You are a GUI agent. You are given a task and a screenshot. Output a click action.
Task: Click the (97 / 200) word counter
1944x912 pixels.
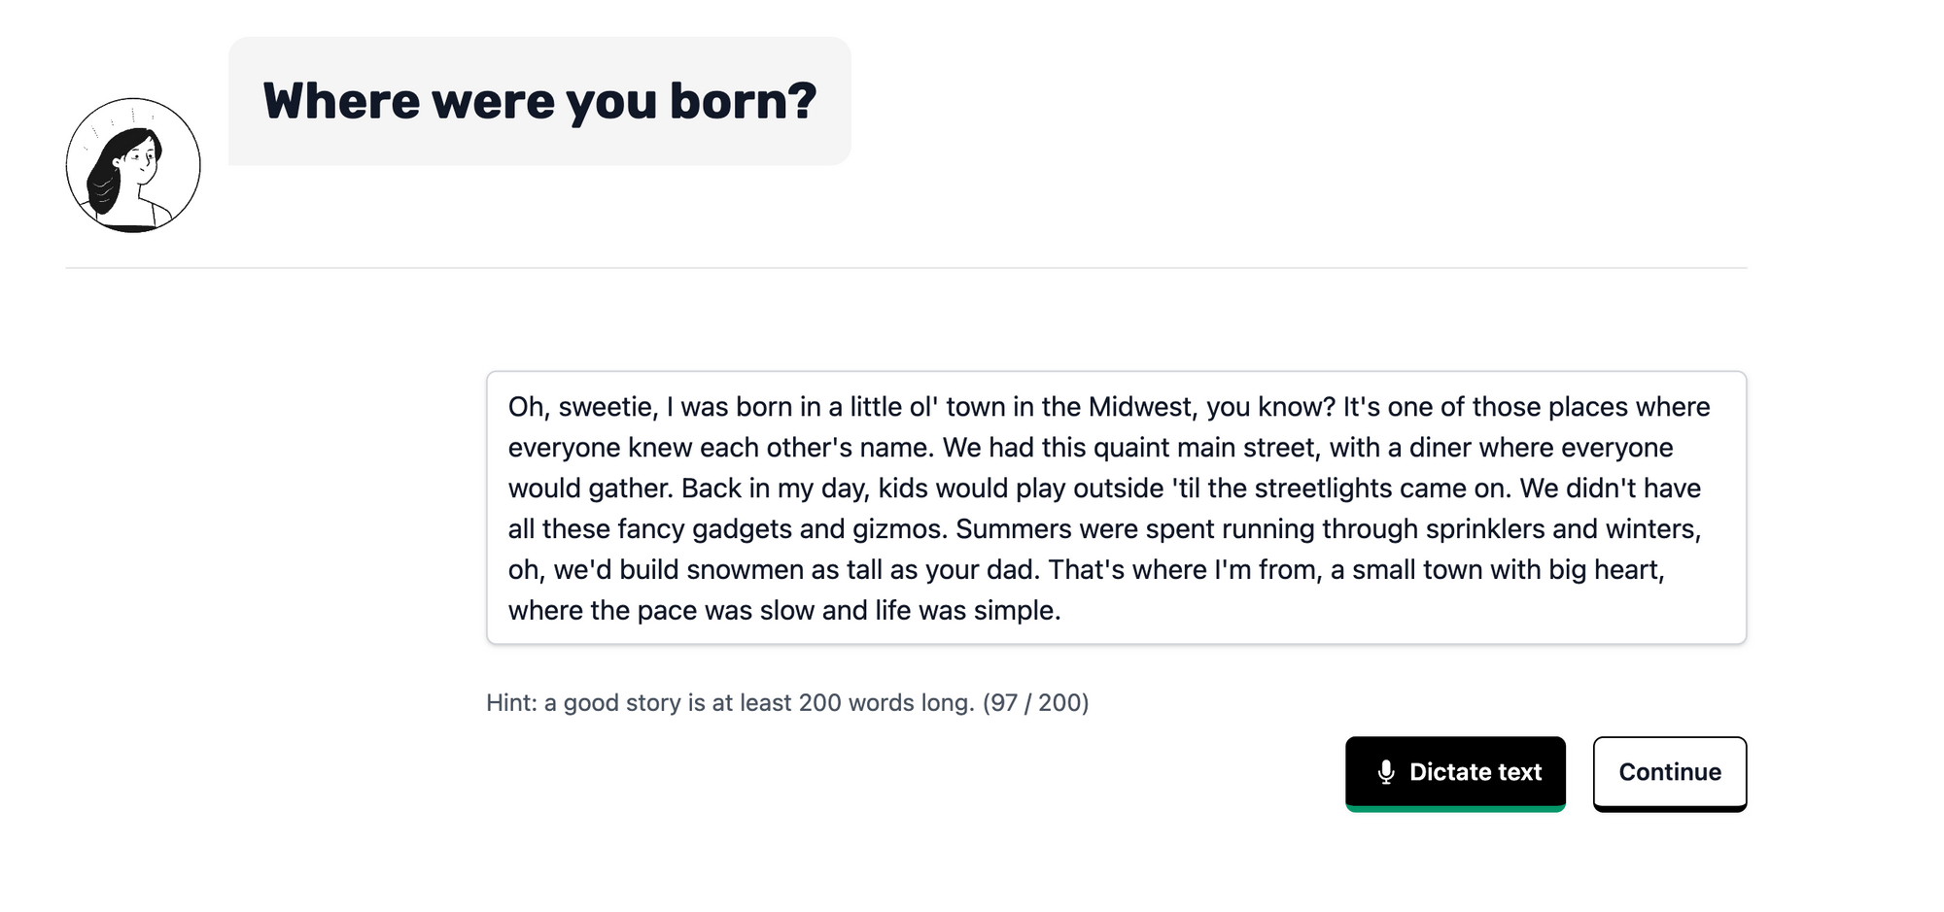point(1035,702)
